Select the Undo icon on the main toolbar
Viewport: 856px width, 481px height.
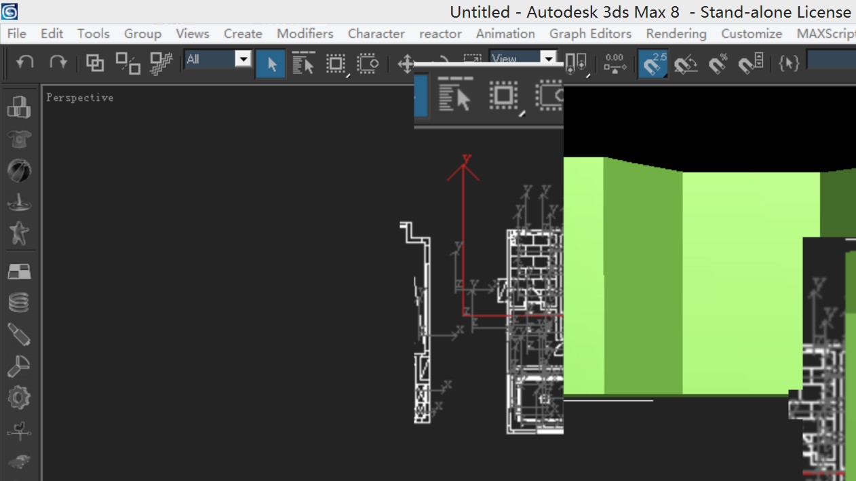pyautogui.click(x=26, y=62)
